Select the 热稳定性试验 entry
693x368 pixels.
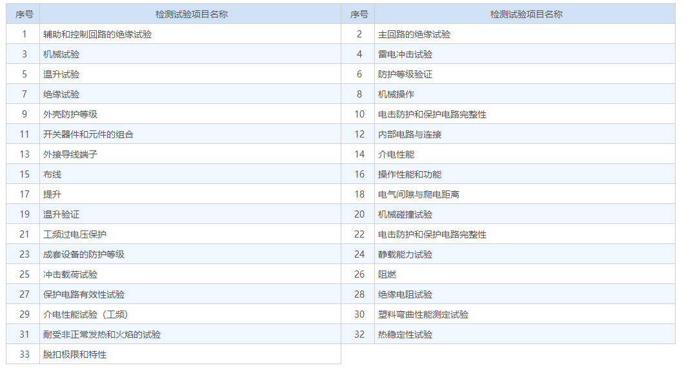pyautogui.click(x=405, y=334)
